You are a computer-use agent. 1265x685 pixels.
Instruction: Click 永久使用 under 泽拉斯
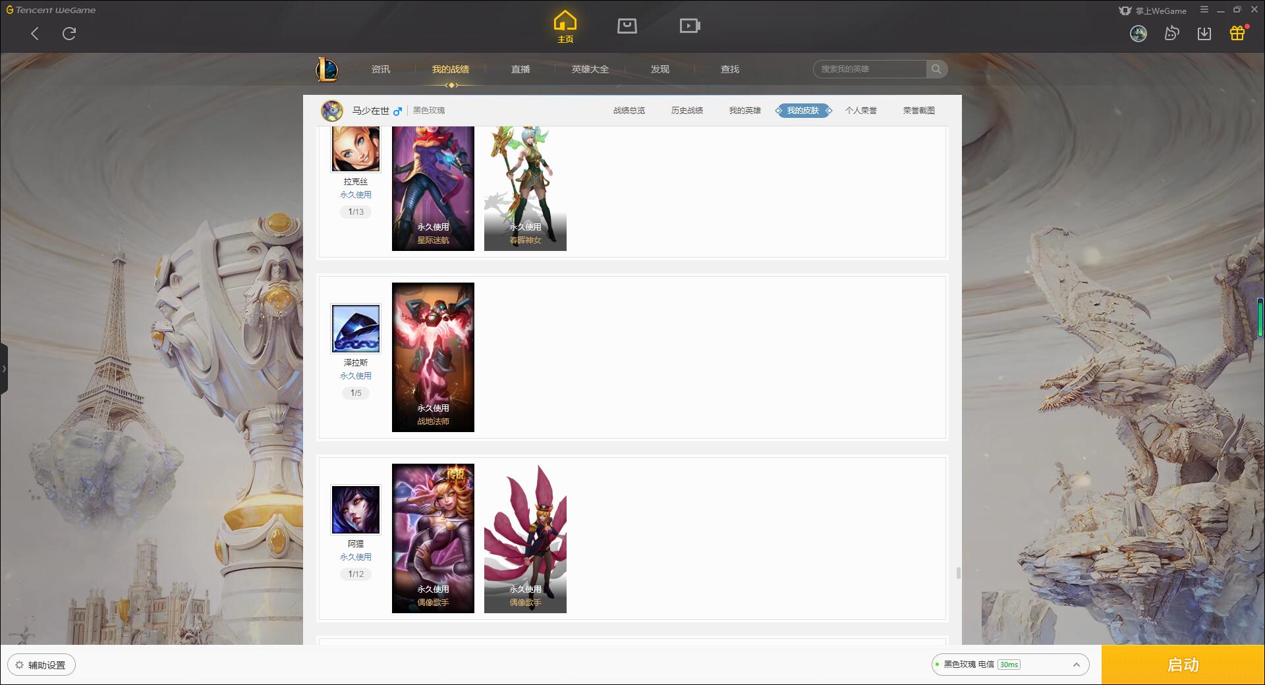(x=356, y=376)
